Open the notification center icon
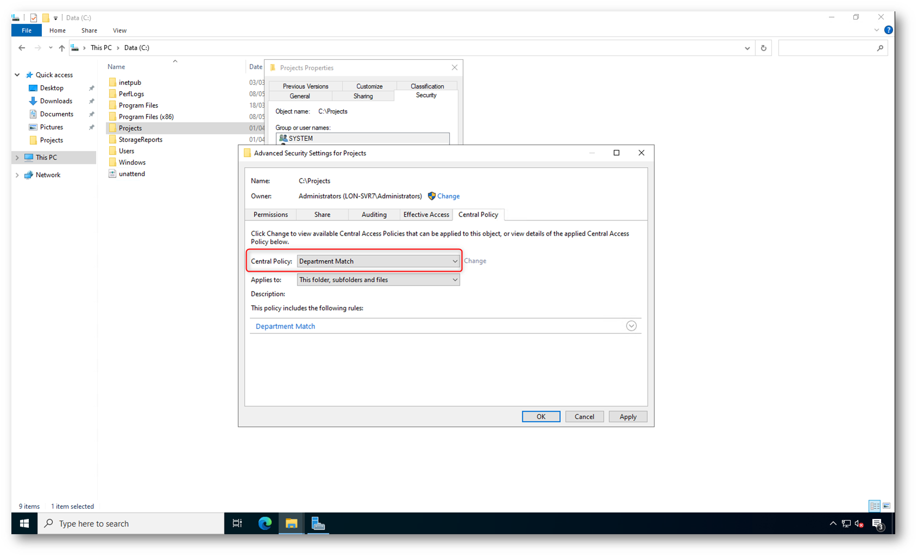The height and width of the screenshot is (557, 918). click(877, 523)
